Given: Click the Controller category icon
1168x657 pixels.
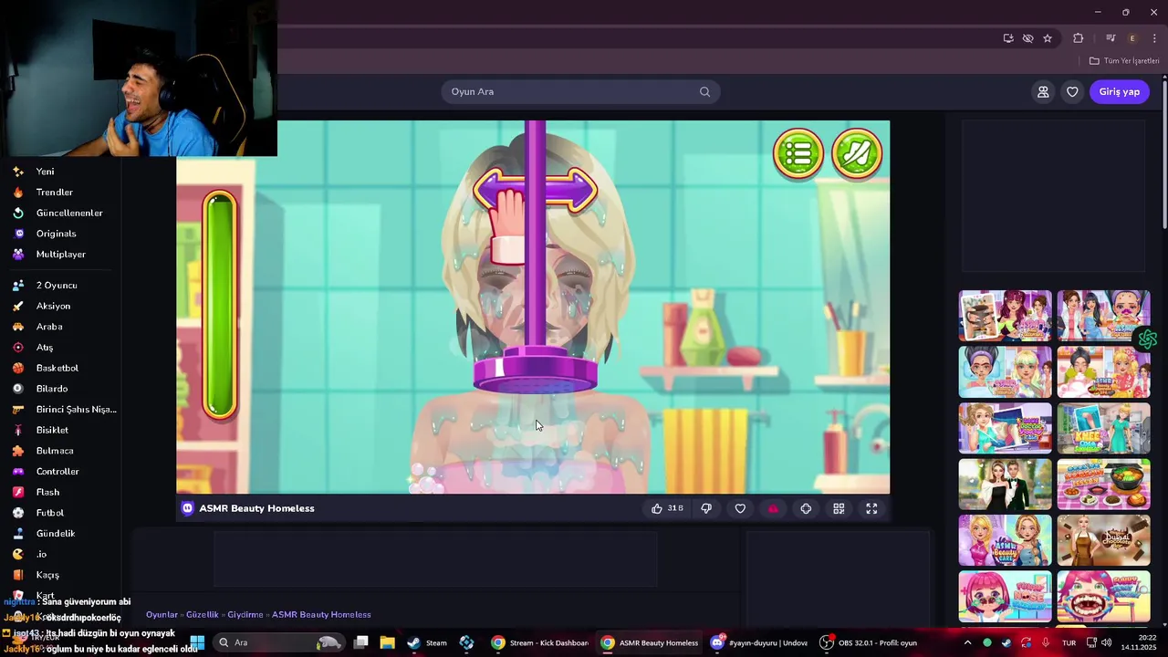Looking at the screenshot, I should pyautogui.click(x=18, y=472).
